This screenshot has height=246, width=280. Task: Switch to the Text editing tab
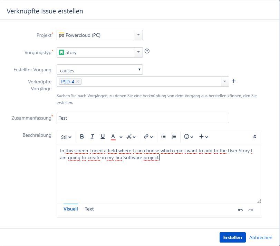point(89,209)
